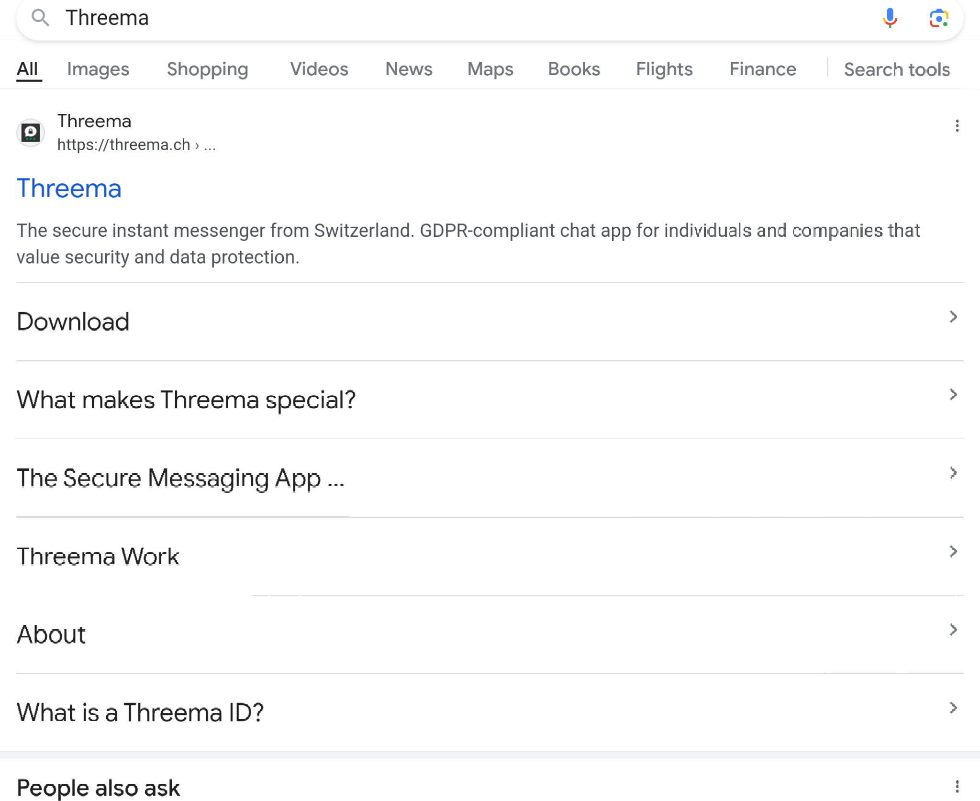Tap the voice search microphone icon
This screenshot has width=980, height=801.
pyautogui.click(x=890, y=18)
